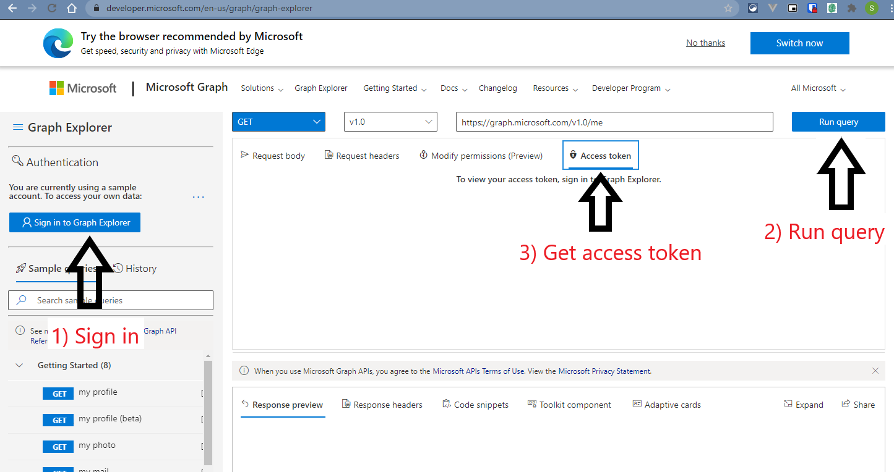Open the Toolkit component tab
The height and width of the screenshot is (472, 894).
(569, 405)
